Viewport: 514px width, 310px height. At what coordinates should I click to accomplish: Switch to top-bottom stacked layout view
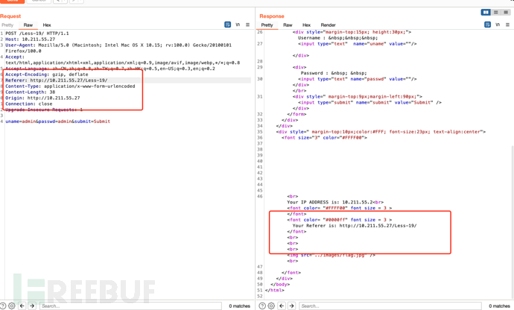point(496,13)
